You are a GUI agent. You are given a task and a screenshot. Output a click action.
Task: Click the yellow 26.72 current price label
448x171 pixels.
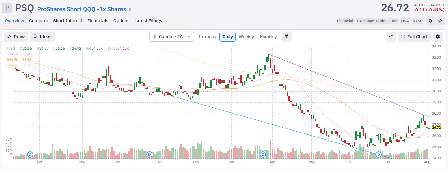[436, 128]
